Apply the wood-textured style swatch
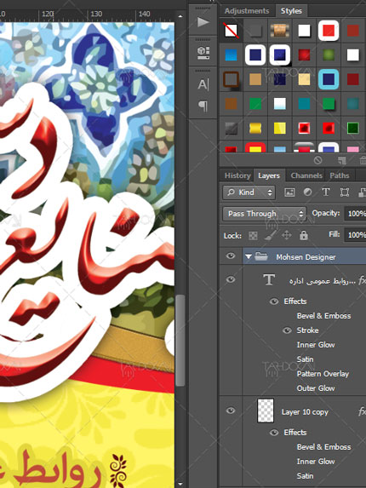Viewport: 366px width, 488px height. (280, 31)
